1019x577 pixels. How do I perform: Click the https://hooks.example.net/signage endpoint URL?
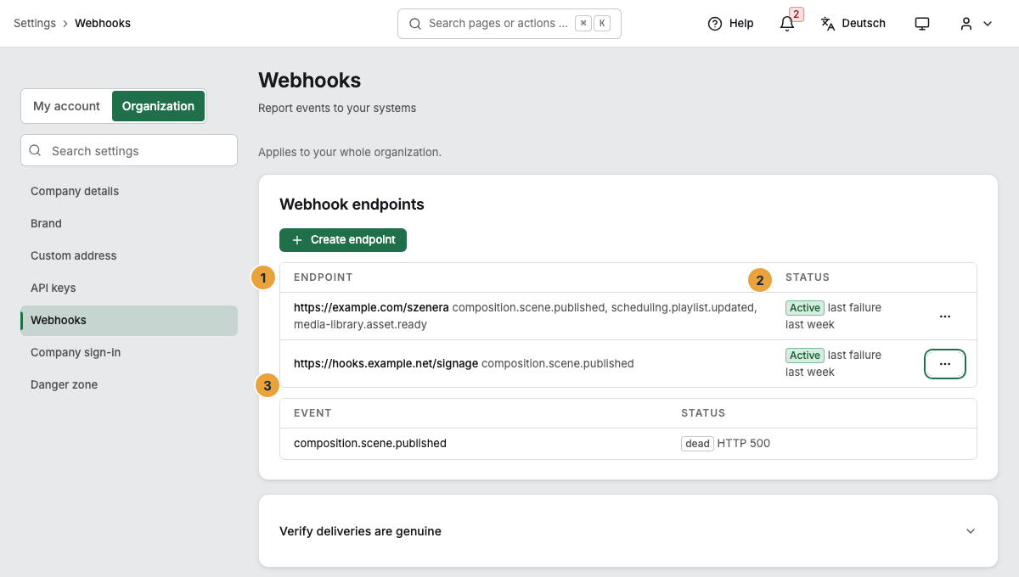[386, 363]
